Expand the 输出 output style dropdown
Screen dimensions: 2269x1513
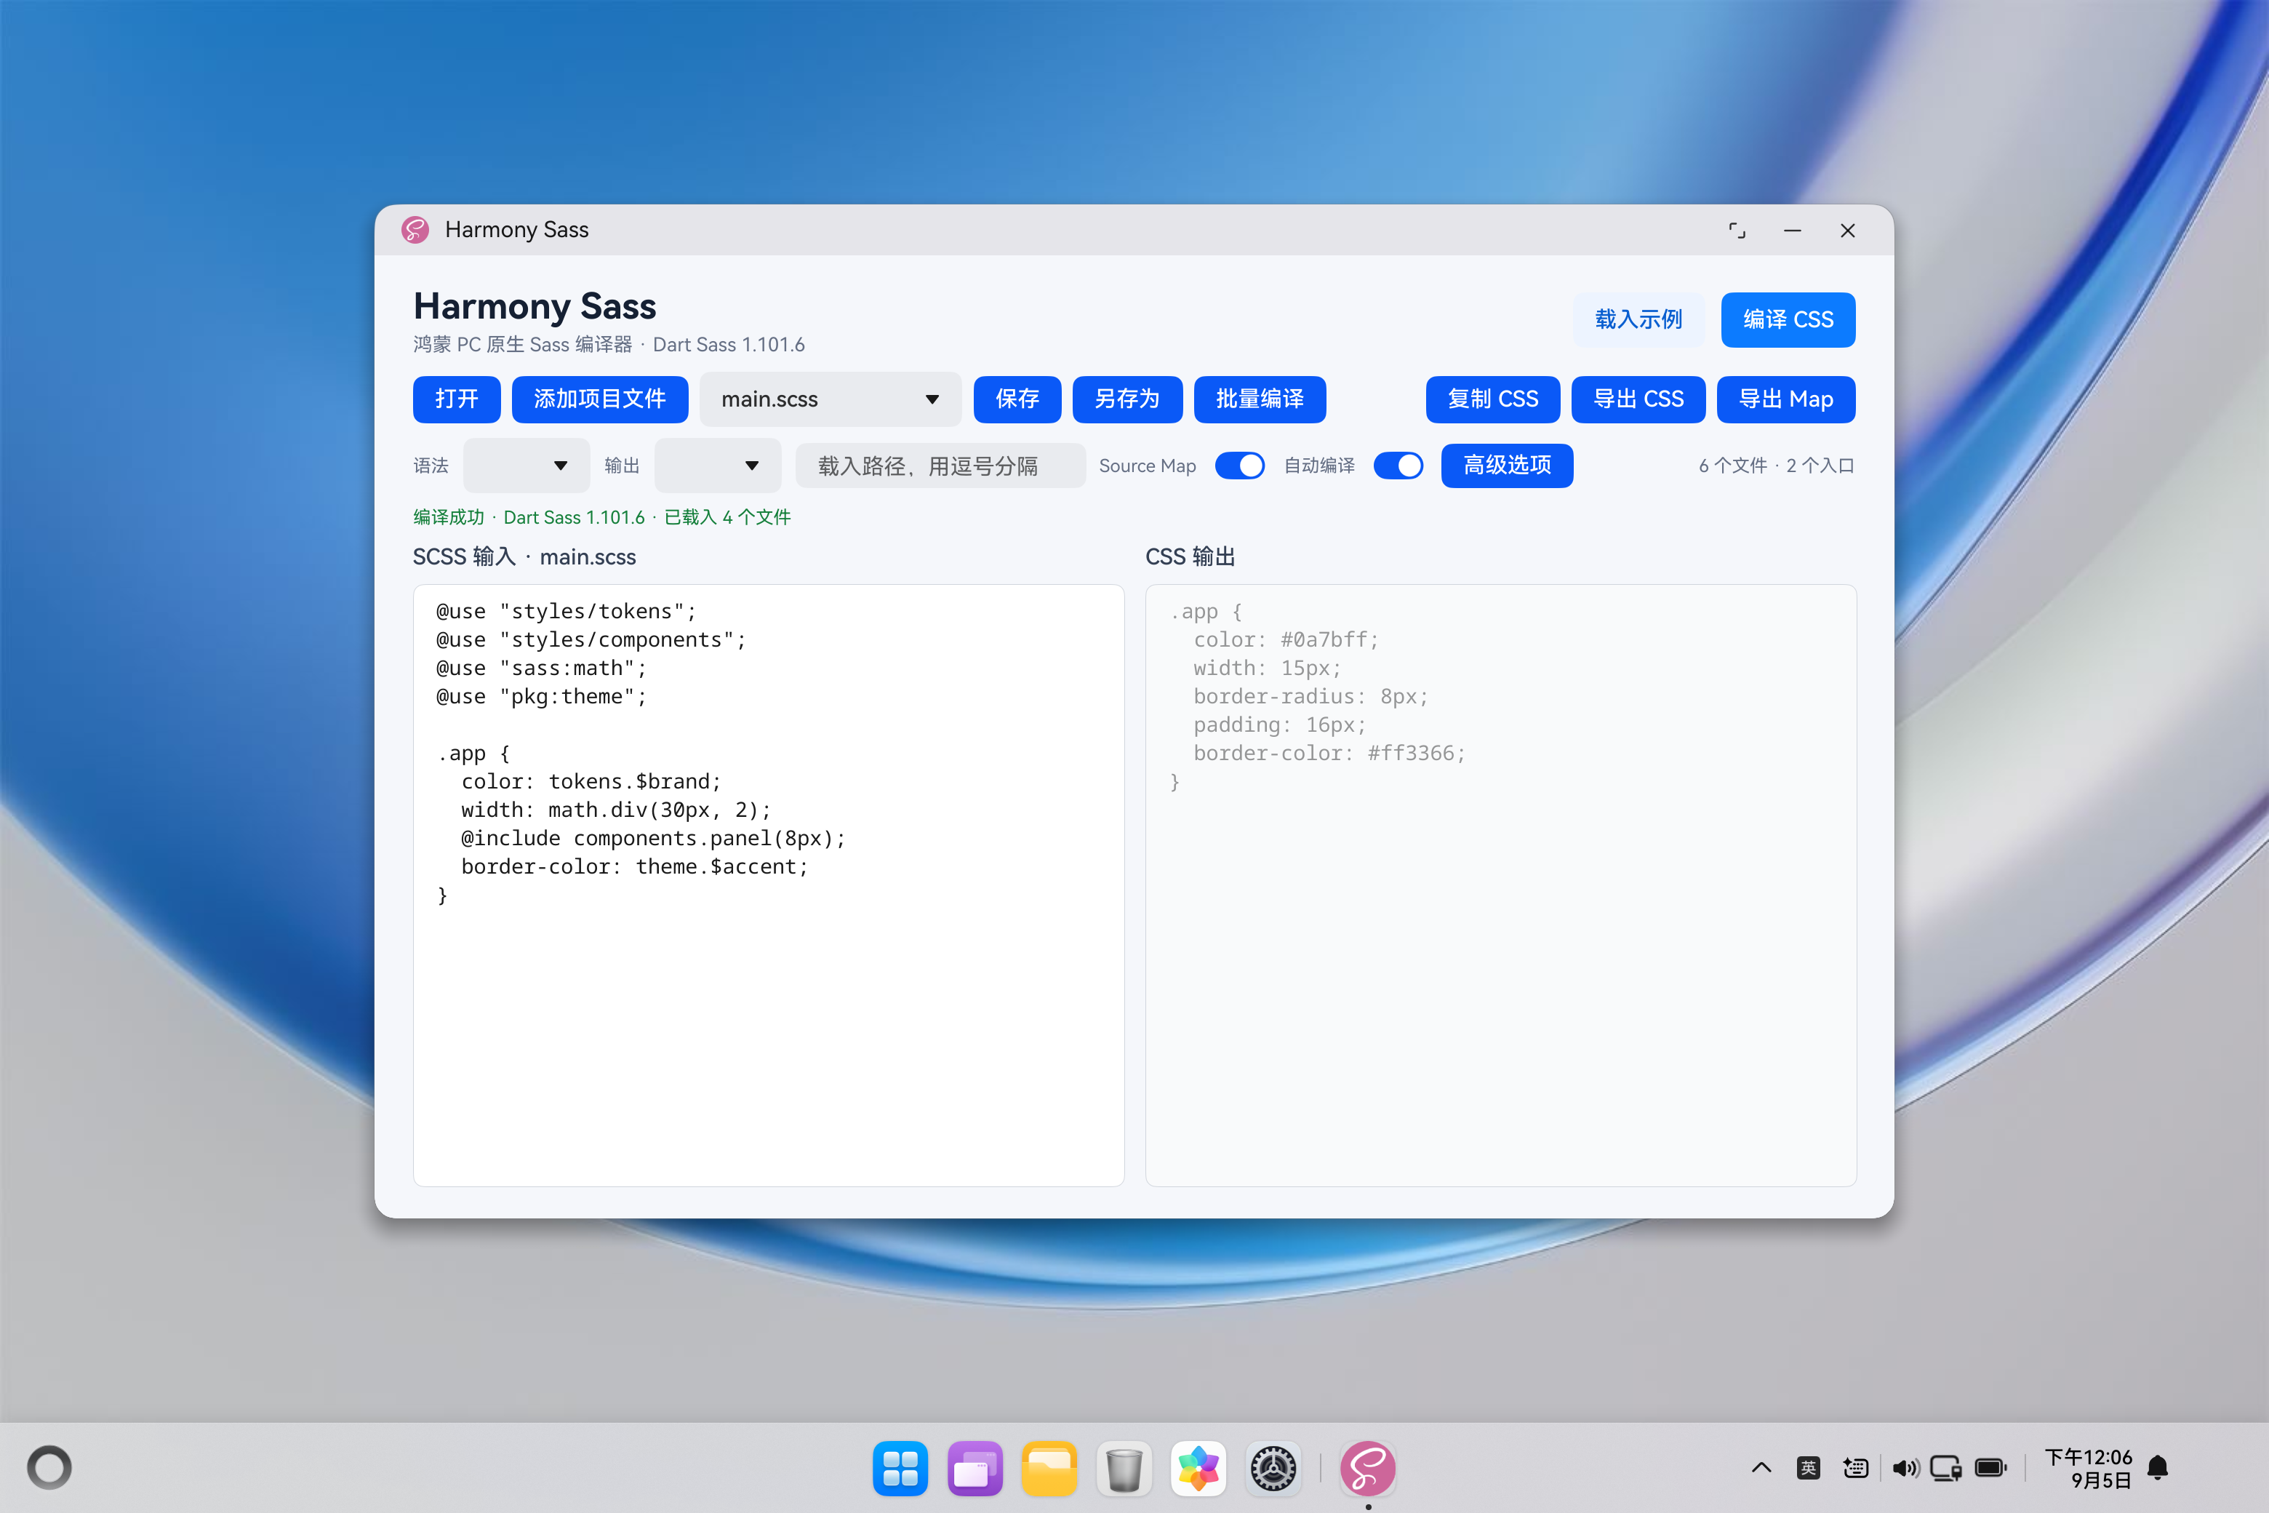718,466
